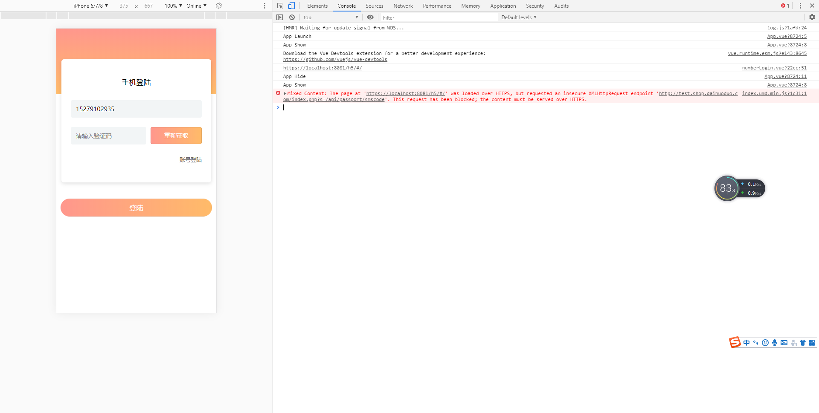Open the Default levels dropdown
The height and width of the screenshot is (413, 819).
pos(518,17)
